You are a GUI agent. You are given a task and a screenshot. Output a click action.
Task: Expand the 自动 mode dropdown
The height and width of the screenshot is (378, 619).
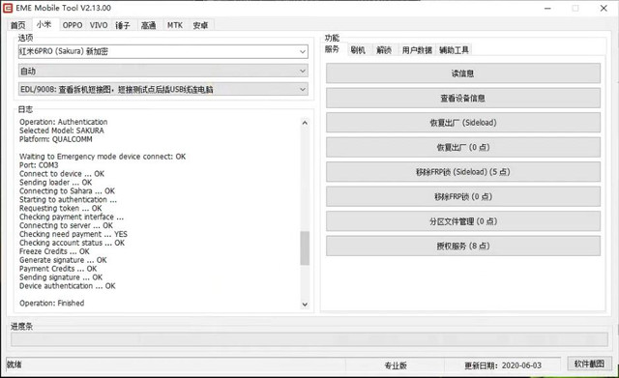coord(163,71)
